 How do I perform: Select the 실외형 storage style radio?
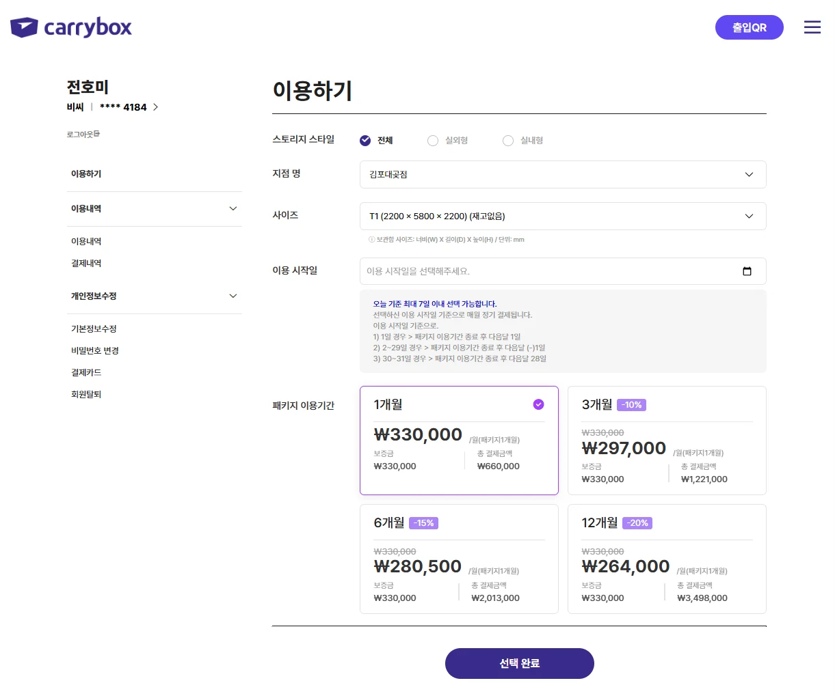tap(433, 141)
